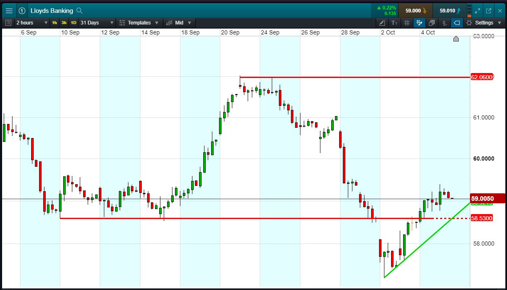
Task: Open the Templates dropdown
Action: pos(139,23)
